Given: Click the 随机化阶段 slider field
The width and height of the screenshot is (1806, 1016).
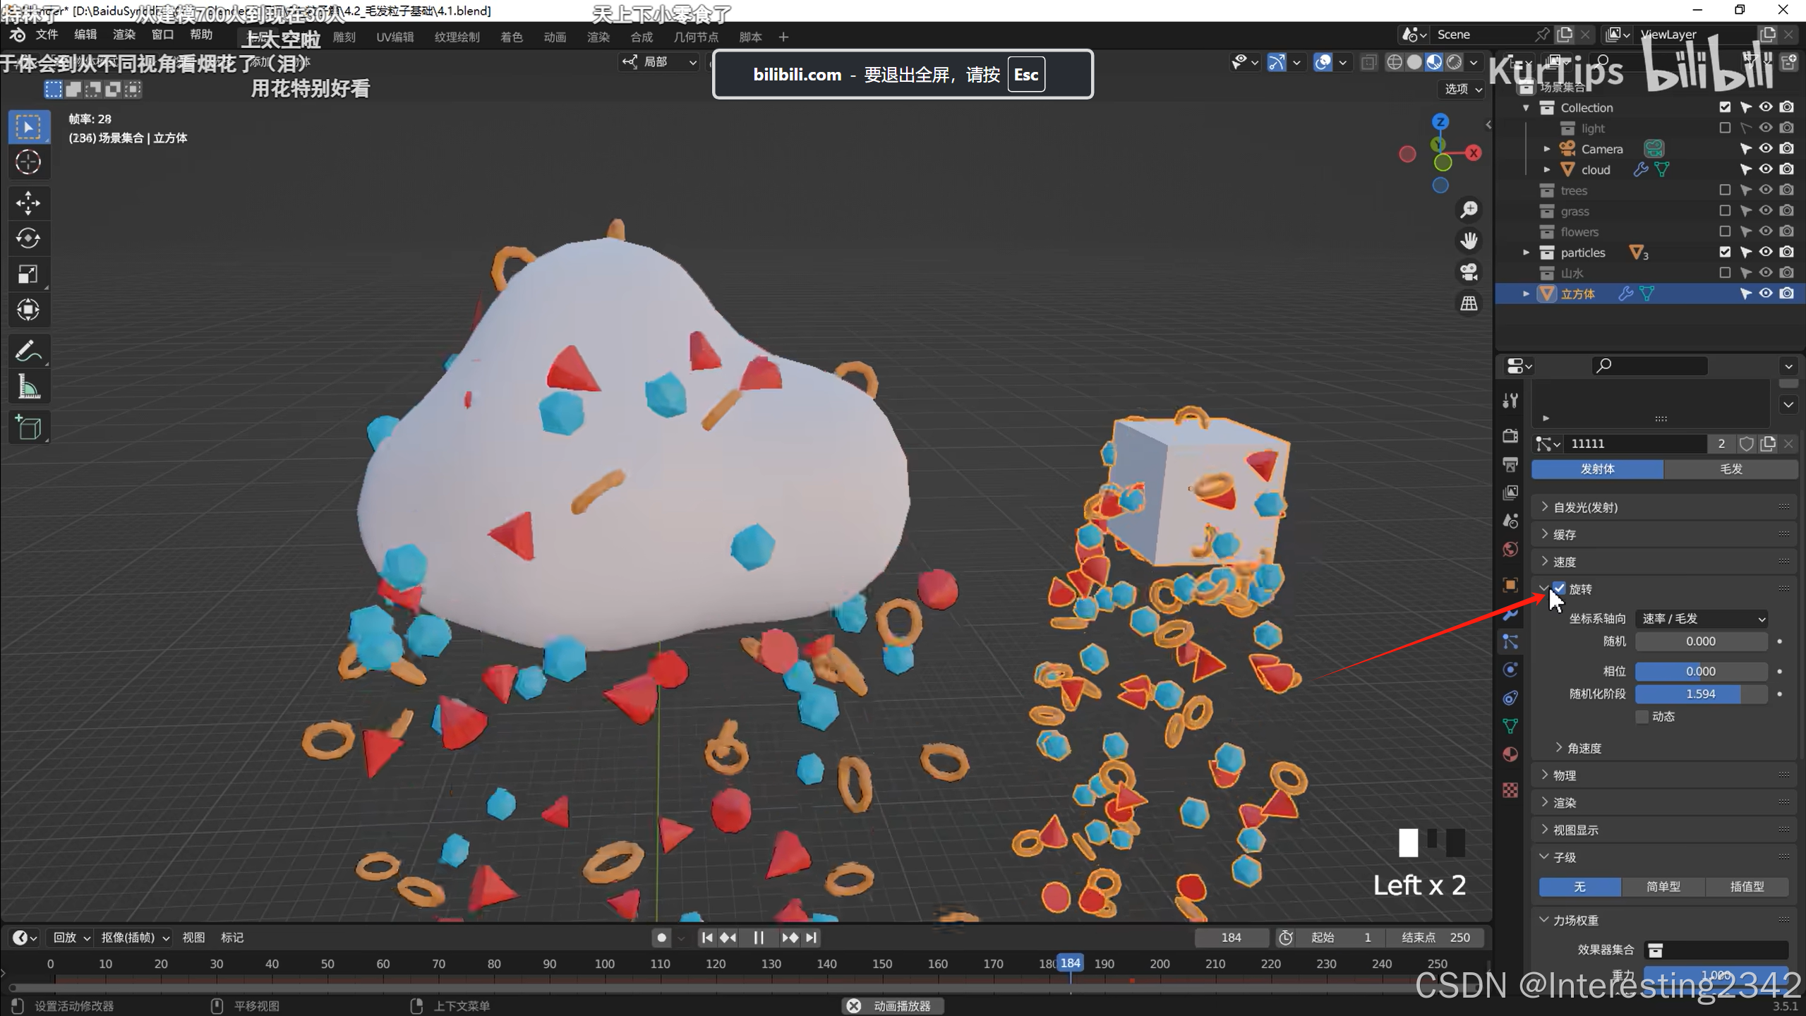Looking at the screenshot, I should 1700,694.
